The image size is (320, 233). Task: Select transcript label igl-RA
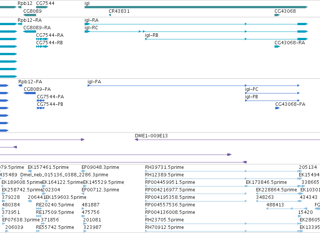[x=92, y=20]
